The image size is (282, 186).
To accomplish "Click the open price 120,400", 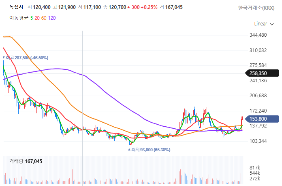I will [42, 7].
